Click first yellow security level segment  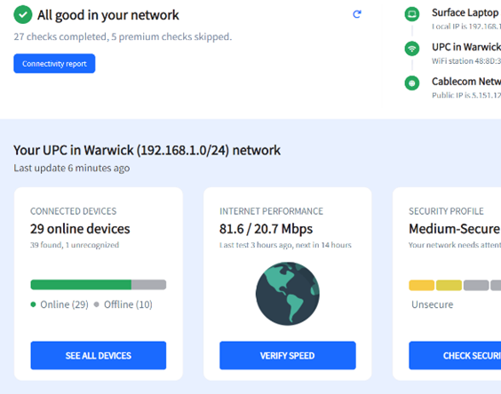[x=421, y=285]
